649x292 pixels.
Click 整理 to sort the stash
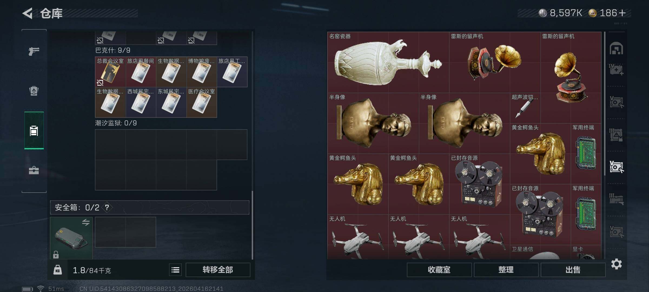(506, 270)
